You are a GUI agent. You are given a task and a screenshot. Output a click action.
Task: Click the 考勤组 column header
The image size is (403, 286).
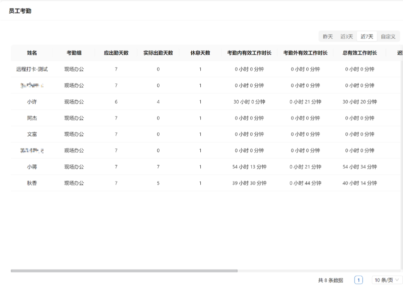click(x=74, y=53)
